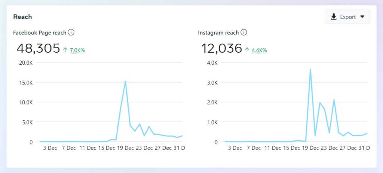The height and width of the screenshot is (173, 383).
Task: Select the 48,305 Facebook reach total
Action: [38, 48]
